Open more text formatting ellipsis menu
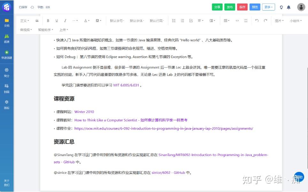Image resolution: width=308 pixels, height=192 pixels. coord(75,21)
